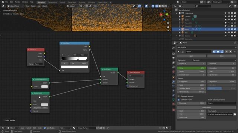Open the Object Data properties tab

[x=174, y=99]
